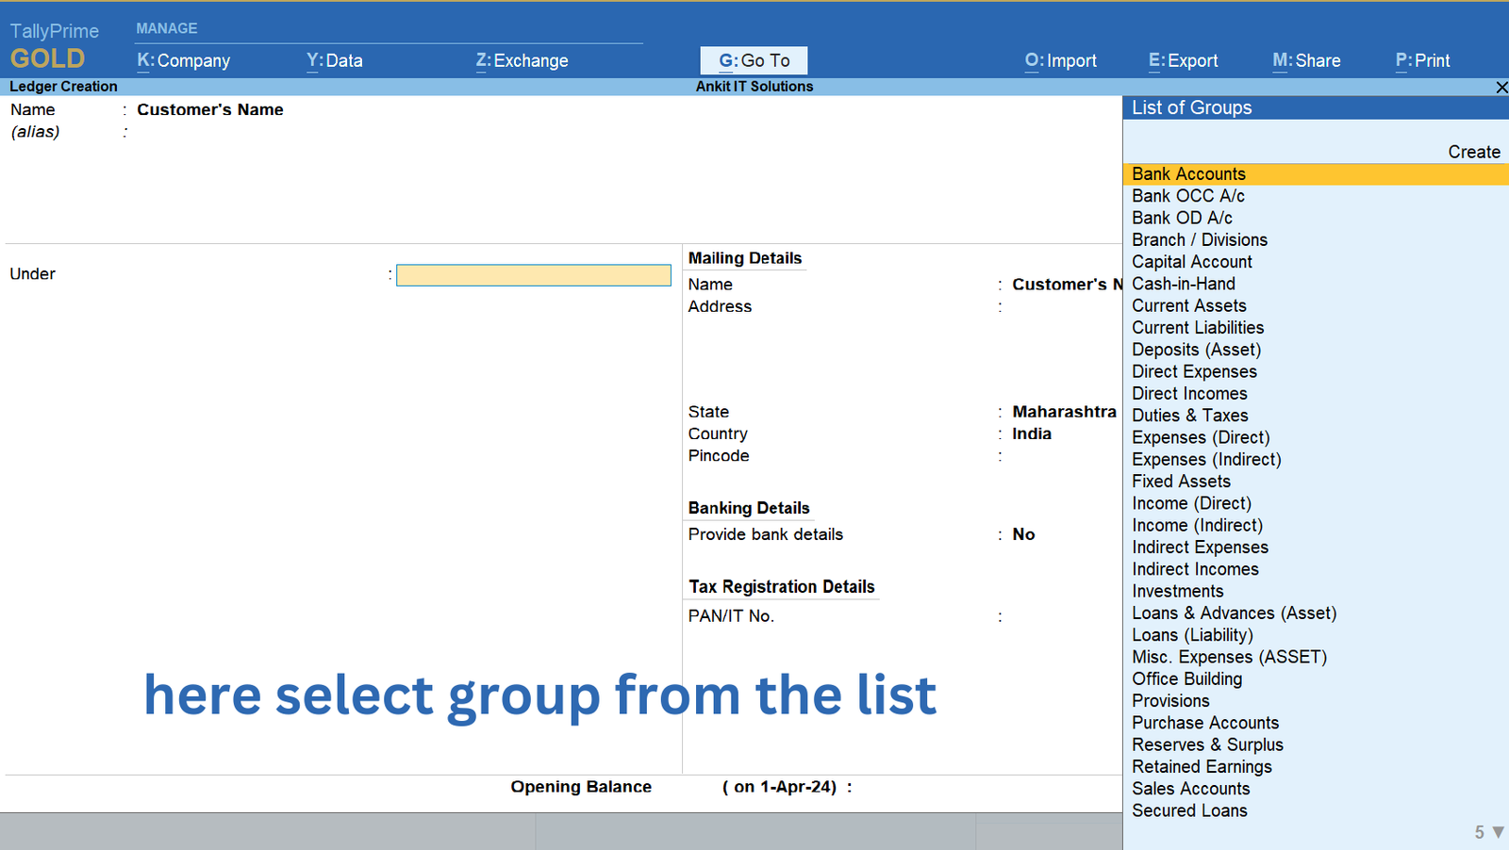This screenshot has width=1509, height=850.
Task: Open the Go To menu
Action: pos(754,60)
